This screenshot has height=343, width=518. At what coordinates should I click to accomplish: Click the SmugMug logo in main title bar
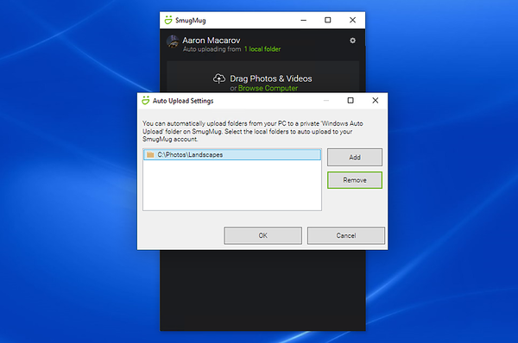coord(168,20)
